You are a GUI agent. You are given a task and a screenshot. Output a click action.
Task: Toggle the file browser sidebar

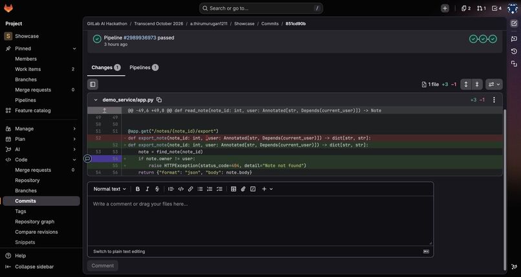92,85
